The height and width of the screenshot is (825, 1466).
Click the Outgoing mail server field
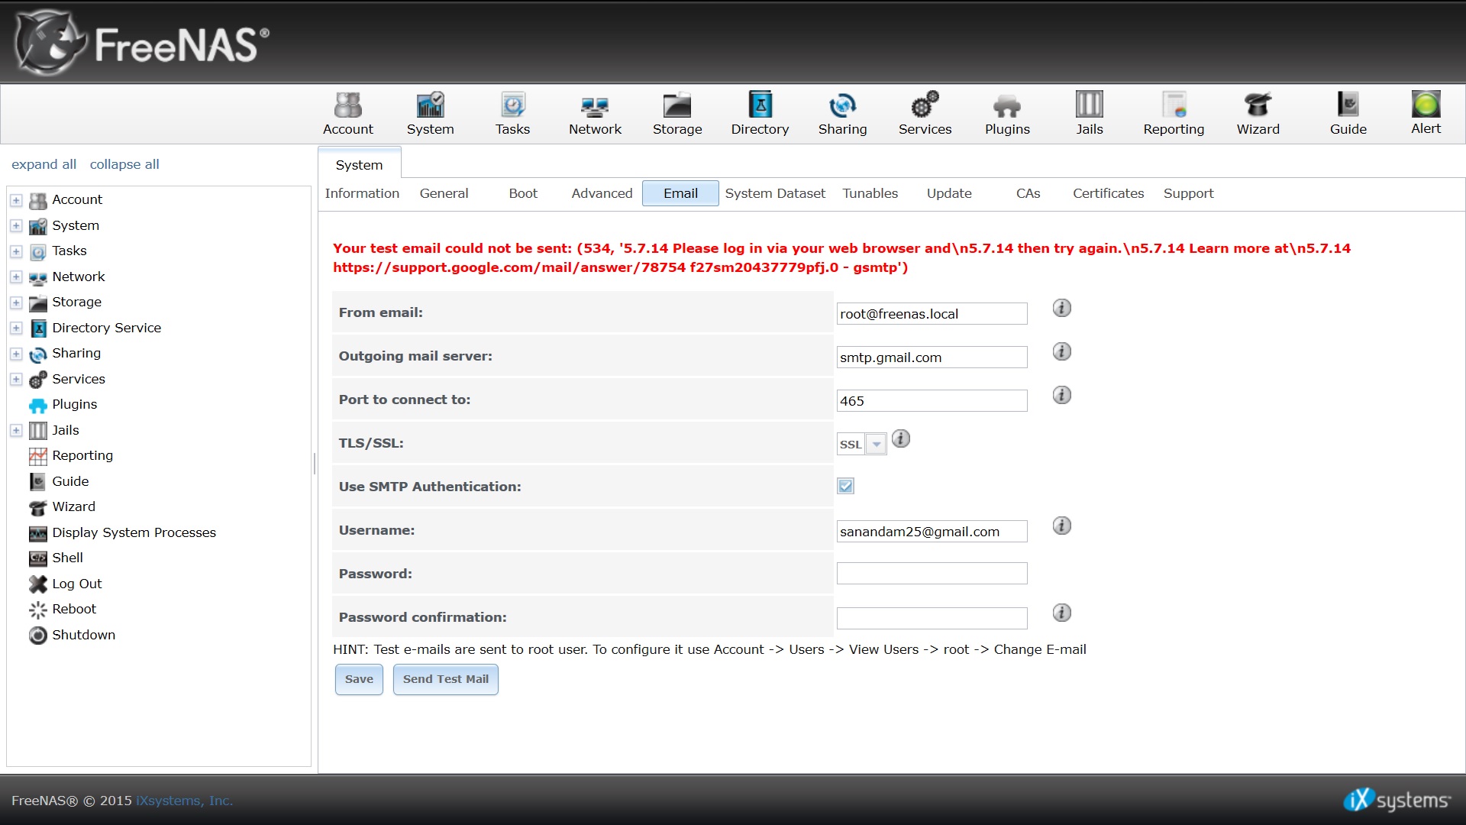click(932, 357)
